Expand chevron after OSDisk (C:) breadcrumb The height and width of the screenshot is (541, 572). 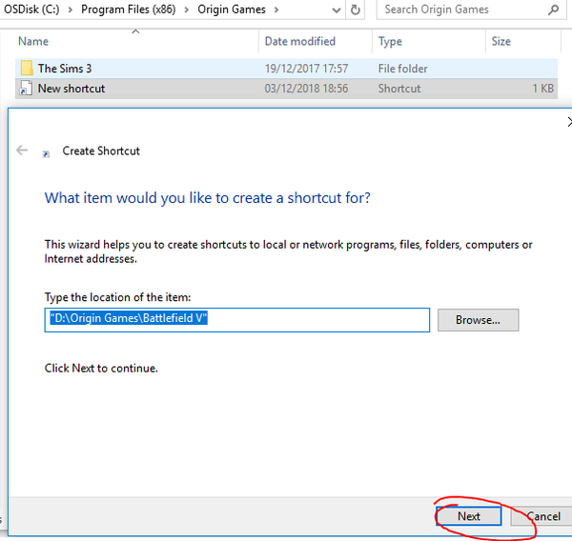tap(71, 10)
